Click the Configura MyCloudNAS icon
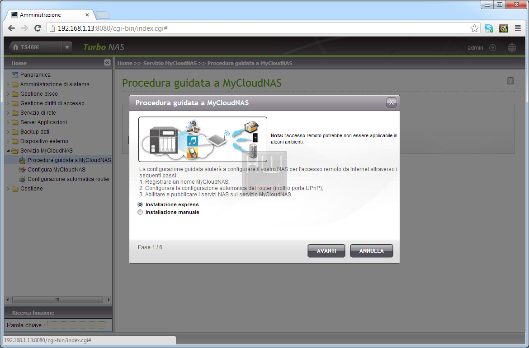Image resolution: width=529 pixels, height=348 pixels. click(x=22, y=169)
